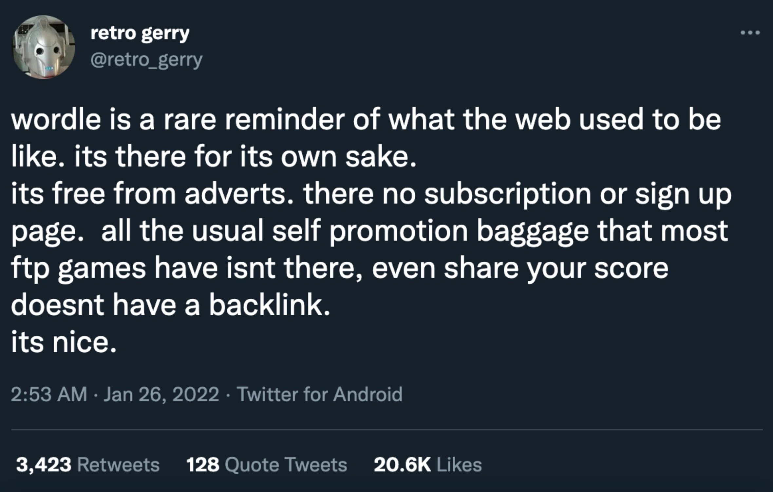Select the @retro_gerry handle
Viewport: 773px width, 492px height.
click(x=145, y=59)
